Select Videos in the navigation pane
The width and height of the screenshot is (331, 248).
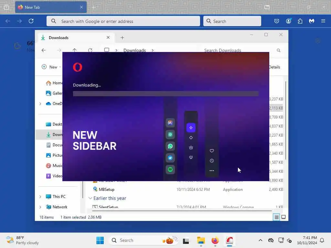click(x=54, y=176)
